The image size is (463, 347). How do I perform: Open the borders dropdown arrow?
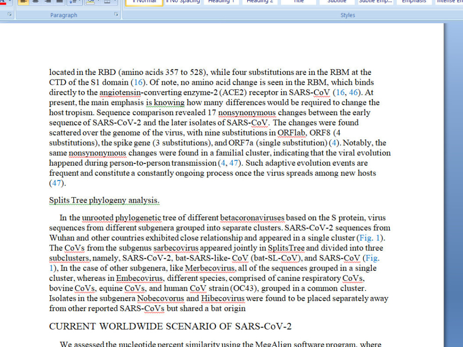[x=115, y=1]
